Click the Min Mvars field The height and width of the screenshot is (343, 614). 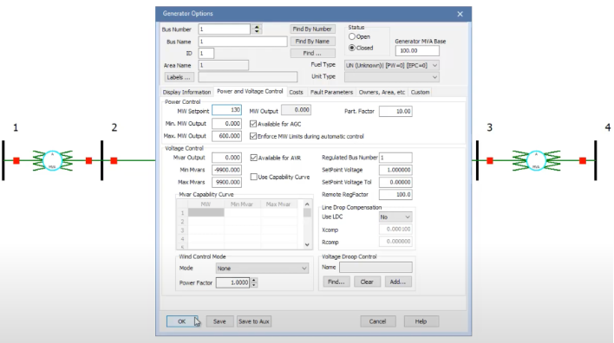[x=226, y=170]
